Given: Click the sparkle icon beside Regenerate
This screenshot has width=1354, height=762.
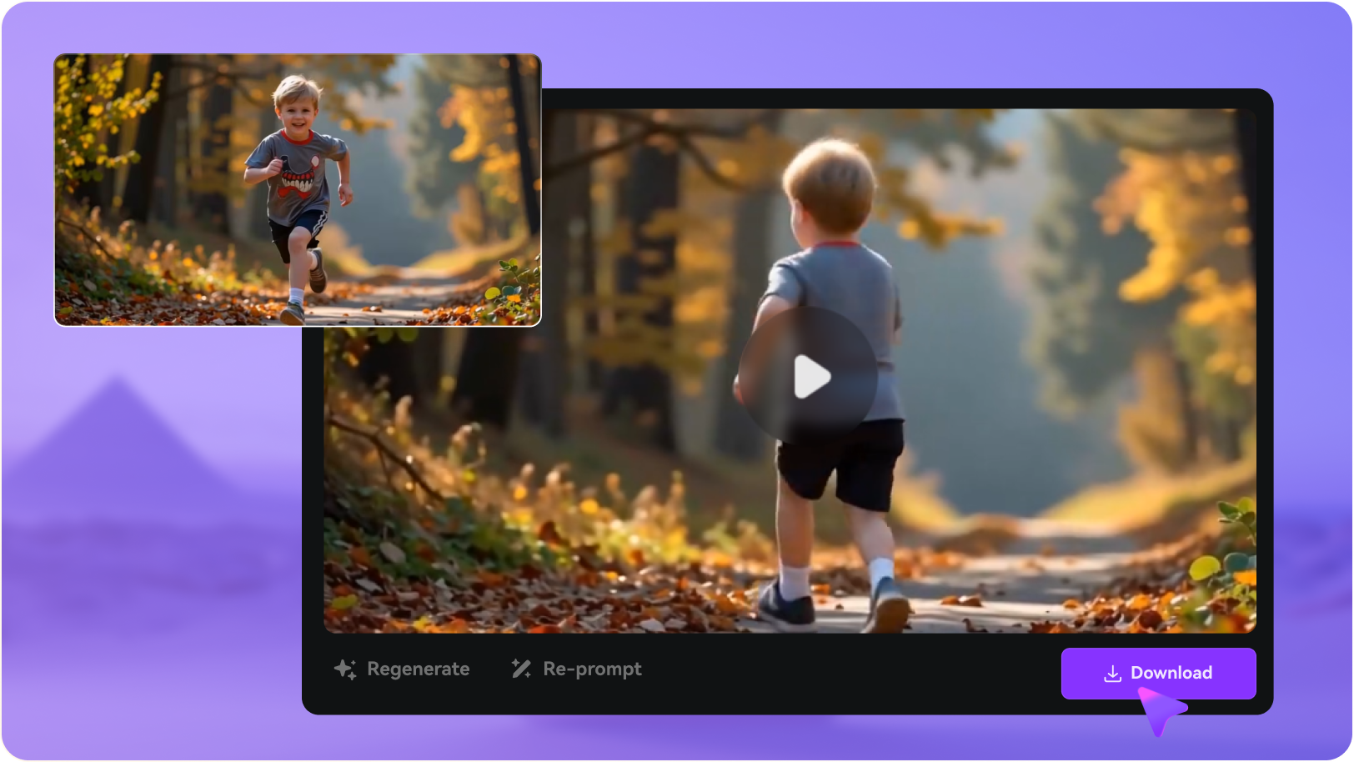Looking at the screenshot, I should tap(345, 669).
